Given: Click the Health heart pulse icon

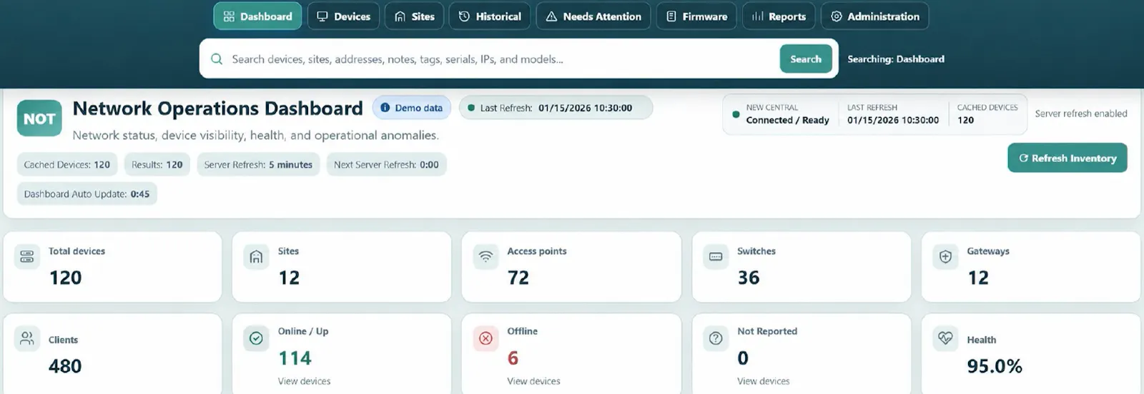Looking at the screenshot, I should coord(945,338).
